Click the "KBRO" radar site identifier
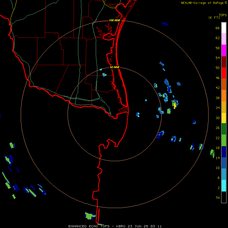 click(x=121, y=226)
